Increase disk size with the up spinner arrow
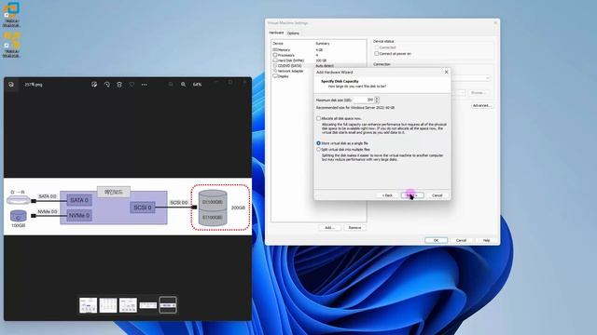597x335 pixels. click(x=377, y=98)
